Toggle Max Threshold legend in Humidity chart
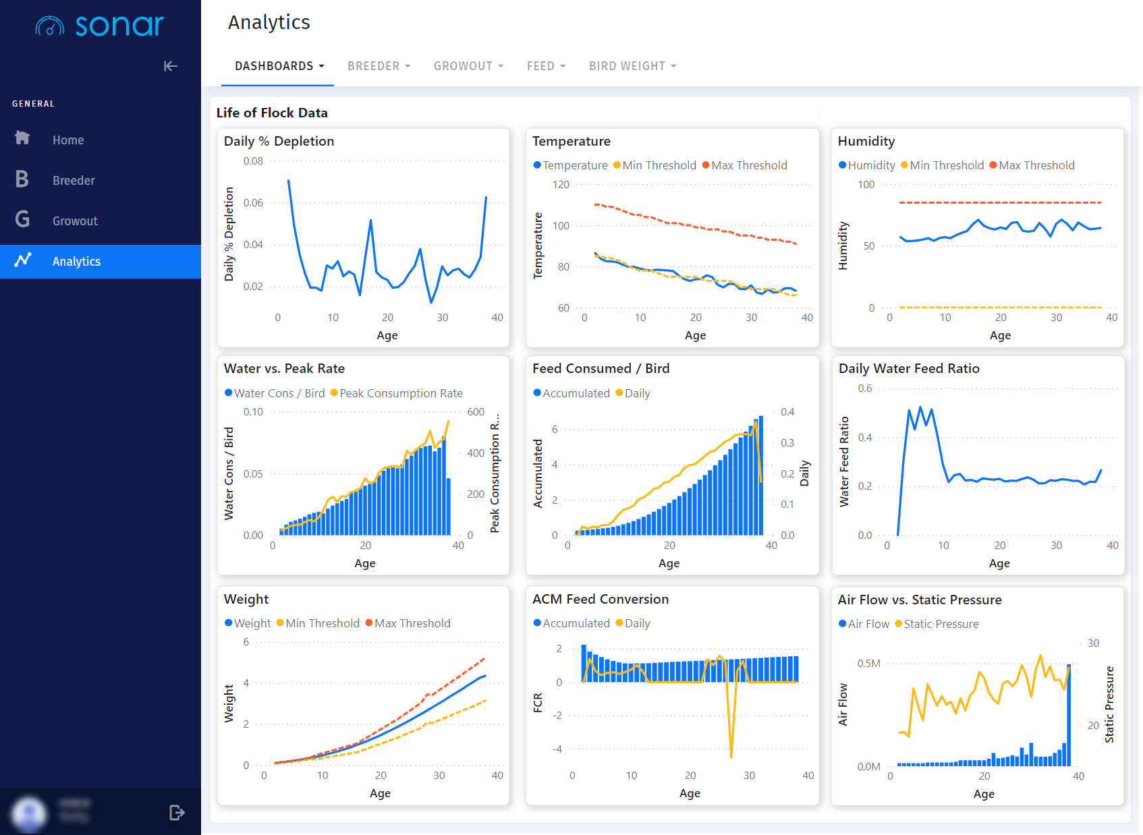Screen dimensions: 1143x835 pyautogui.click(x=1032, y=165)
